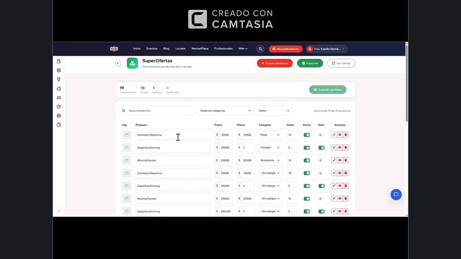Open the Ropa category dropdown
Screen dimensions: 461x259
270,135
